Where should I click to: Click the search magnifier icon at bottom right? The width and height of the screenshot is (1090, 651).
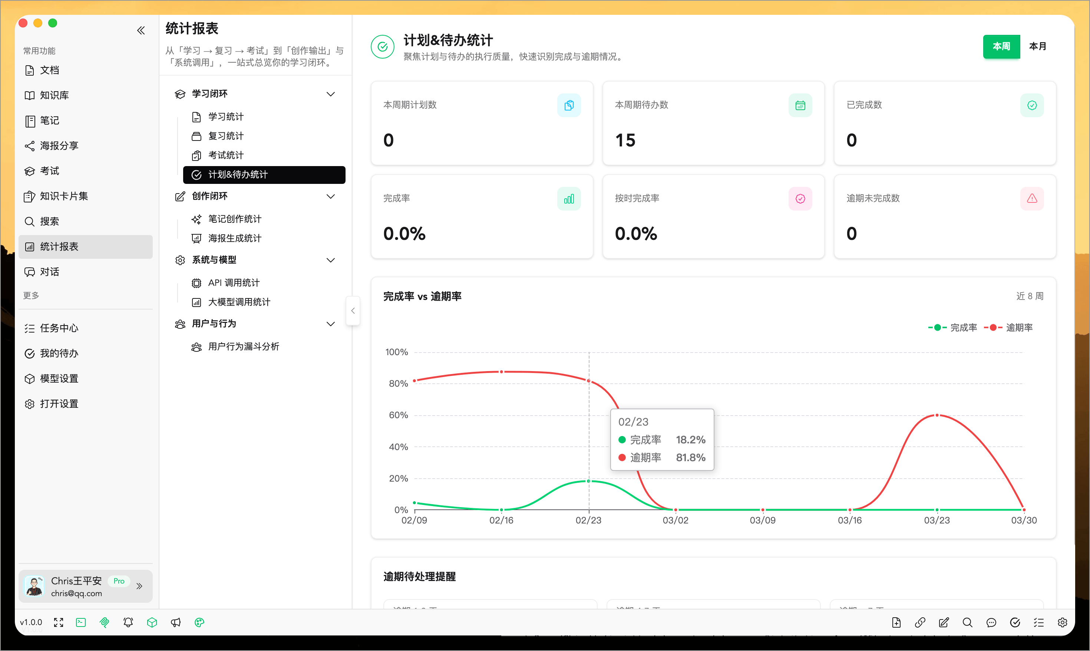[968, 622]
